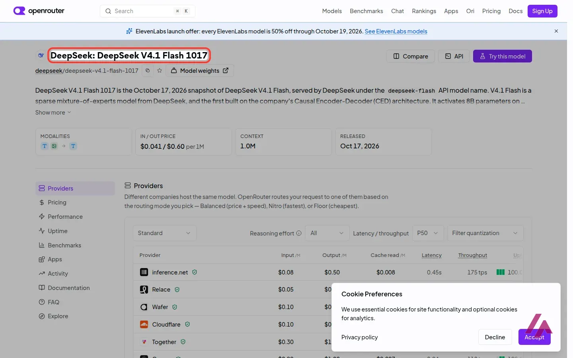Follow the See ElevenLabs models link

pyautogui.click(x=396, y=31)
